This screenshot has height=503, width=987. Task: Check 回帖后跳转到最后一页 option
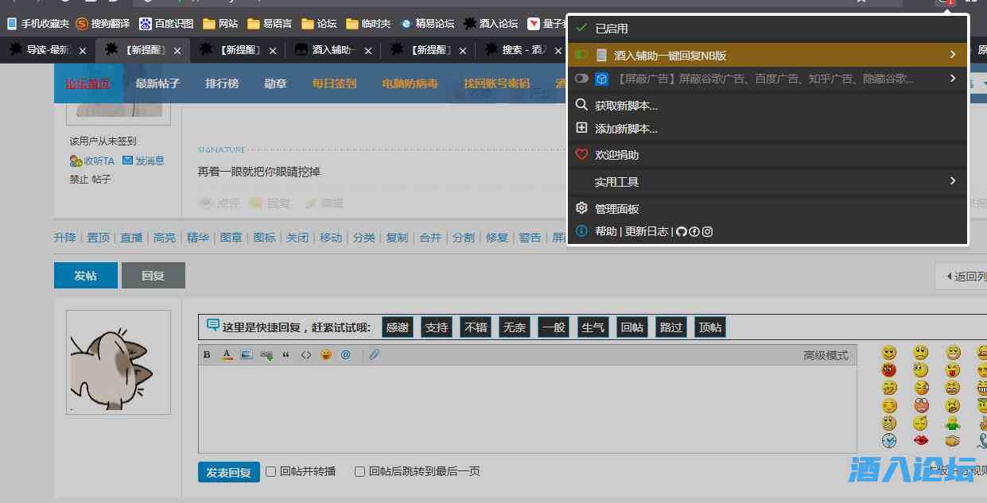(359, 471)
